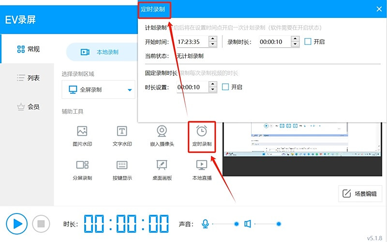Close the 定时录制 dialog
387x242 pixels.
pyautogui.click(x=379, y=9)
